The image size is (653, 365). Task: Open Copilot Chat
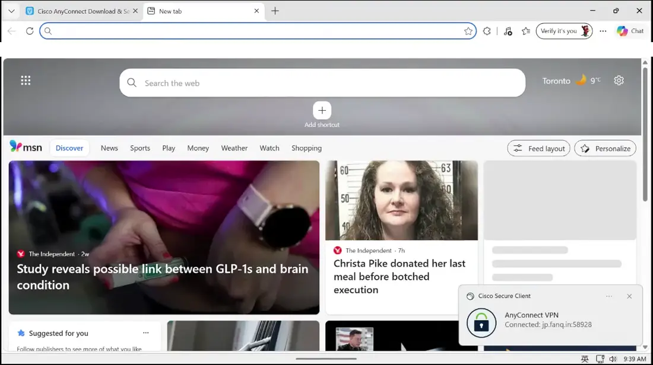(x=630, y=31)
